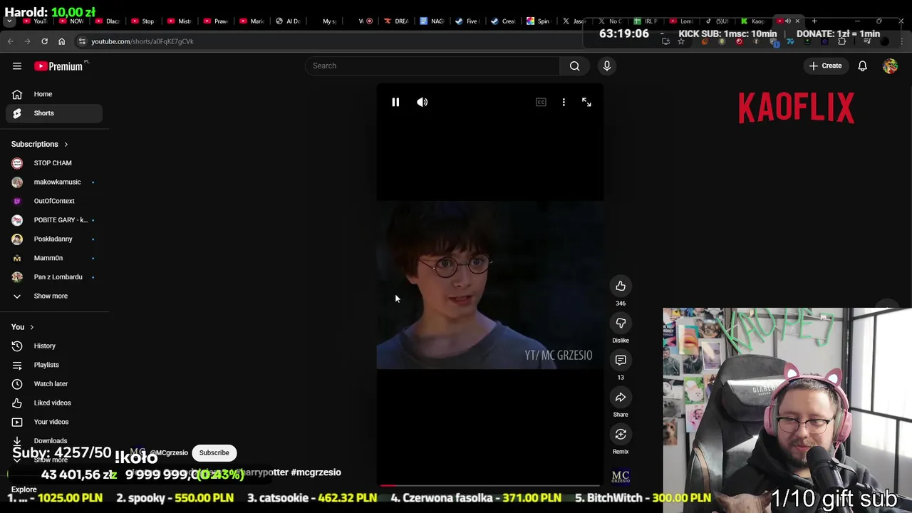
Task: Open the account avatar menu
Action: coord(890,66)
